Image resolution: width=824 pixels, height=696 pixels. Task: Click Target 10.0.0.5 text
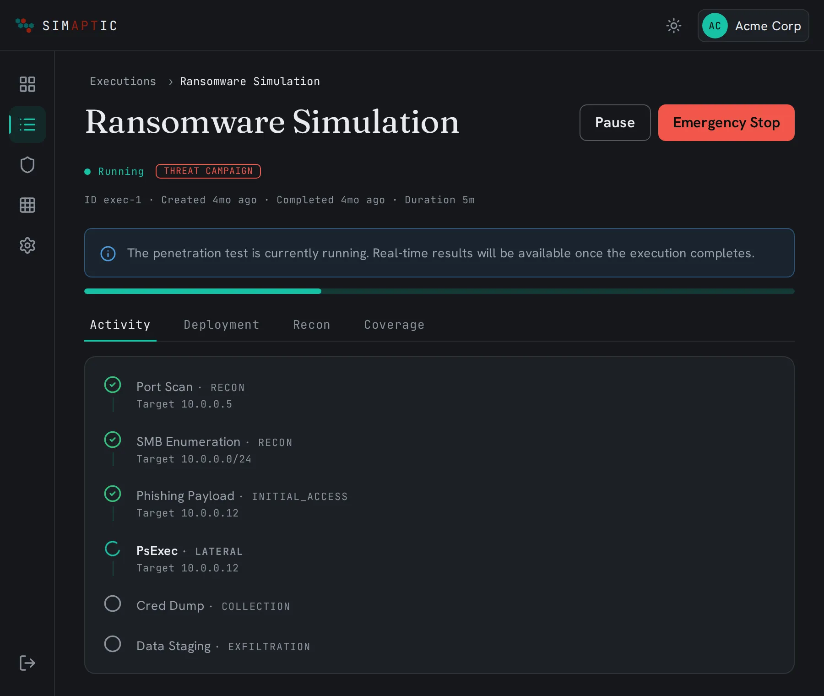pos(184,404)
